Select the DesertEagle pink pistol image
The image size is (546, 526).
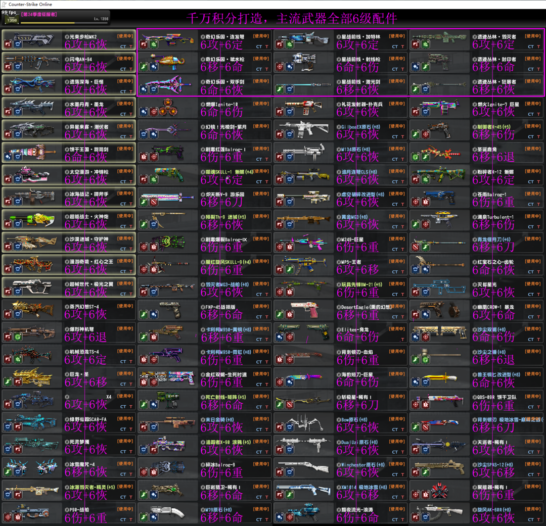(306, 309)
